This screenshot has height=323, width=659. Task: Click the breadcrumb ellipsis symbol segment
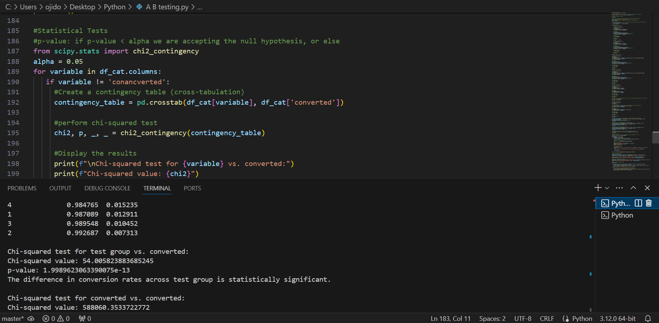[x=200, y=7]
